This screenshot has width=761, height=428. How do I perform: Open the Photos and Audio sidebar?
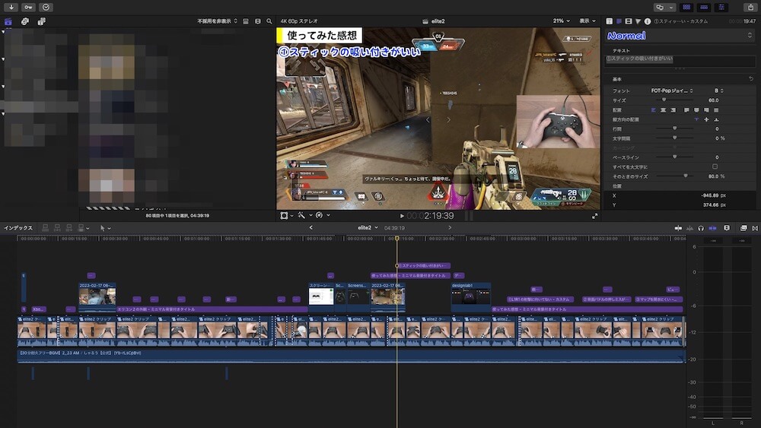(x=25, y=21)
